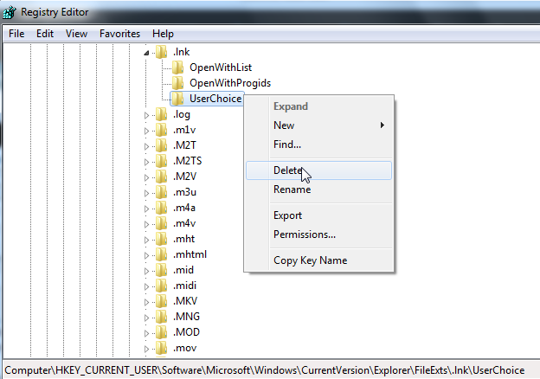The height and width of the screenshot is (379, 540).
Task: Click the .mid folder icon
Action: click(x=161, y=270)
